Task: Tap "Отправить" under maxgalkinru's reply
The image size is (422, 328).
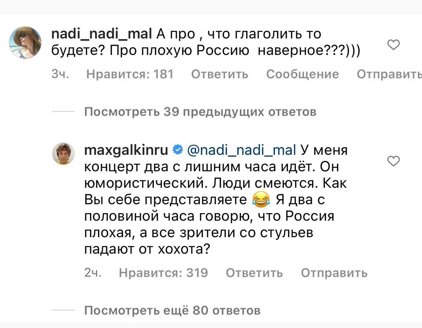Action: pos(334,273)
